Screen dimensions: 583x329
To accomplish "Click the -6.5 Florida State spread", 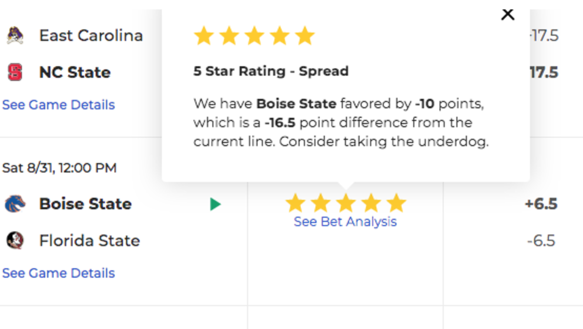I will click(541, 240).
